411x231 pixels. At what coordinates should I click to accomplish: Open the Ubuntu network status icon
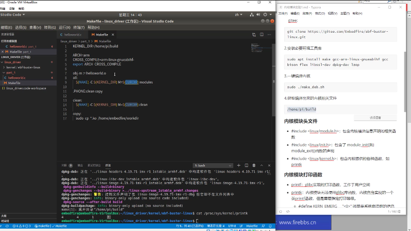coord(252,15)
